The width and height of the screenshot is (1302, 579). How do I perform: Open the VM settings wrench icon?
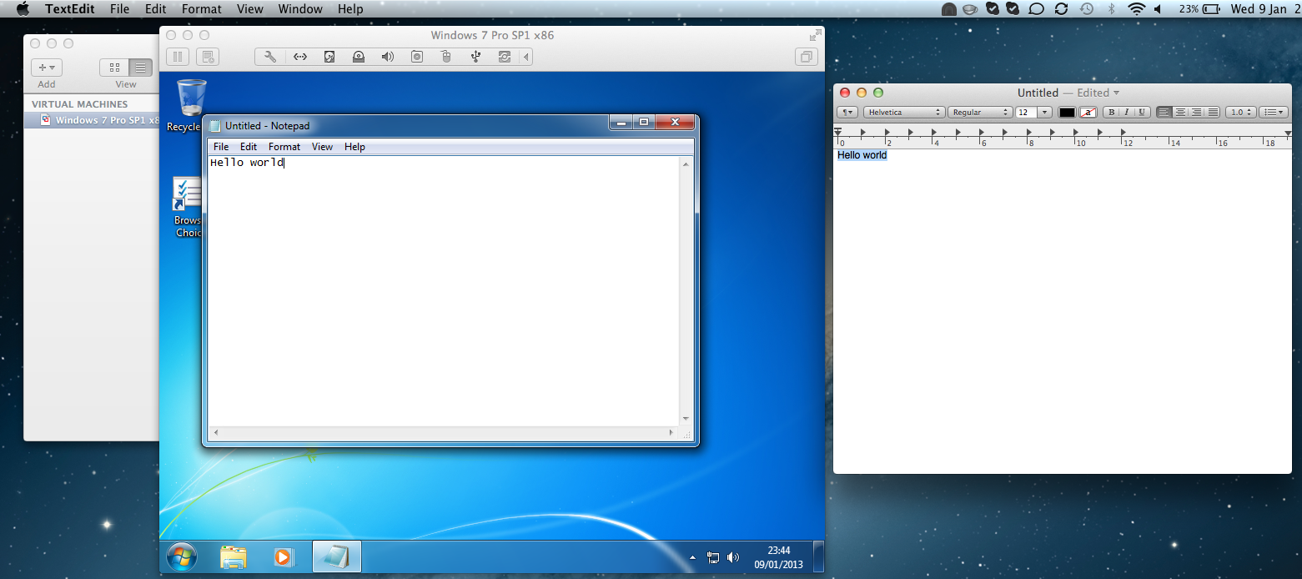pos(270,57)
